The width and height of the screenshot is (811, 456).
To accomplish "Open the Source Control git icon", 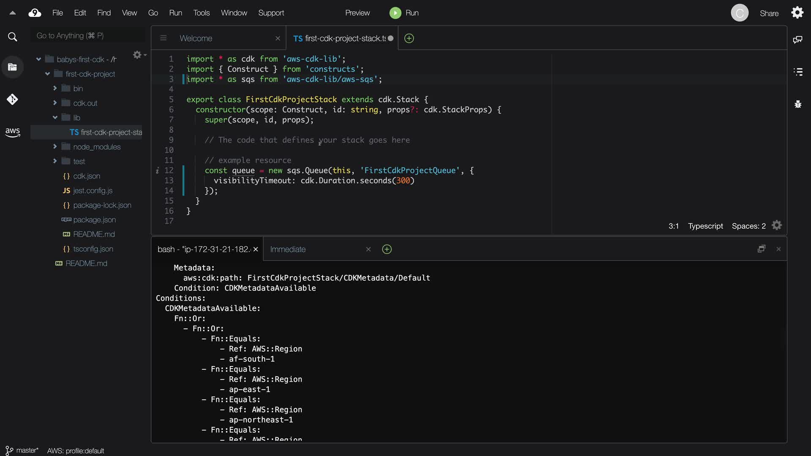I will (x=12, y=99).
